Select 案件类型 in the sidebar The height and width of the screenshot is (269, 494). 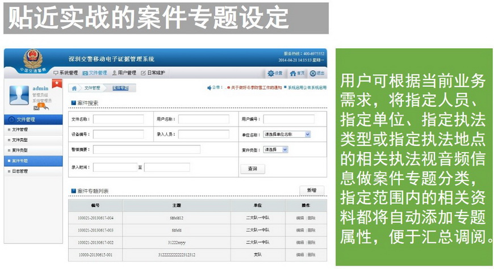(x=33, y=150)
